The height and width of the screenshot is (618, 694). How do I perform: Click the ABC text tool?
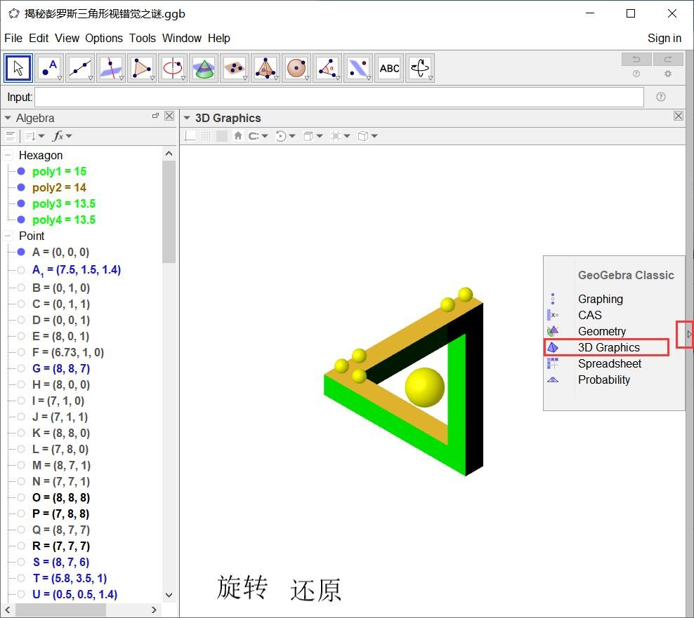[x=389, y=68]
